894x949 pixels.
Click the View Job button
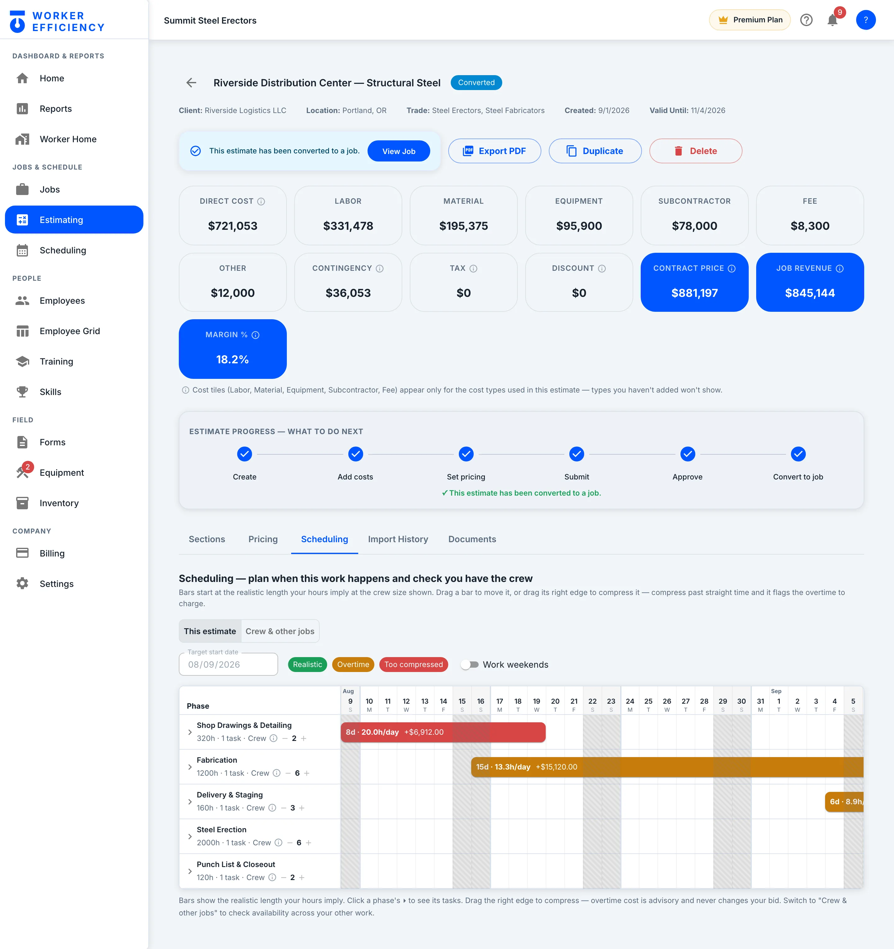click(x=398, y=151)
